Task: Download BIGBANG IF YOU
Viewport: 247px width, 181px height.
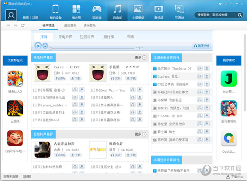Action: click(x=207, y=116)
